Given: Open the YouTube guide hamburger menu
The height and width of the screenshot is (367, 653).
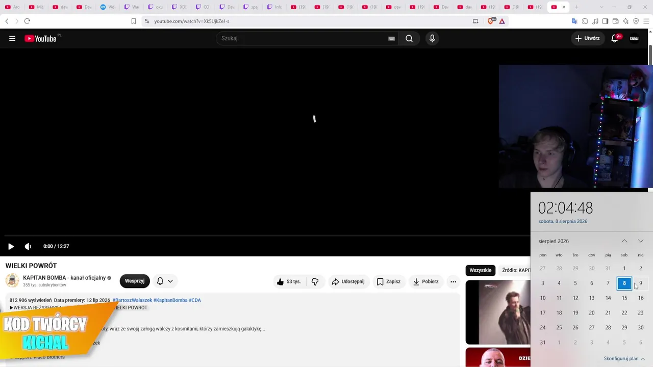Looking at the screenshot, I should click(12, 38).
